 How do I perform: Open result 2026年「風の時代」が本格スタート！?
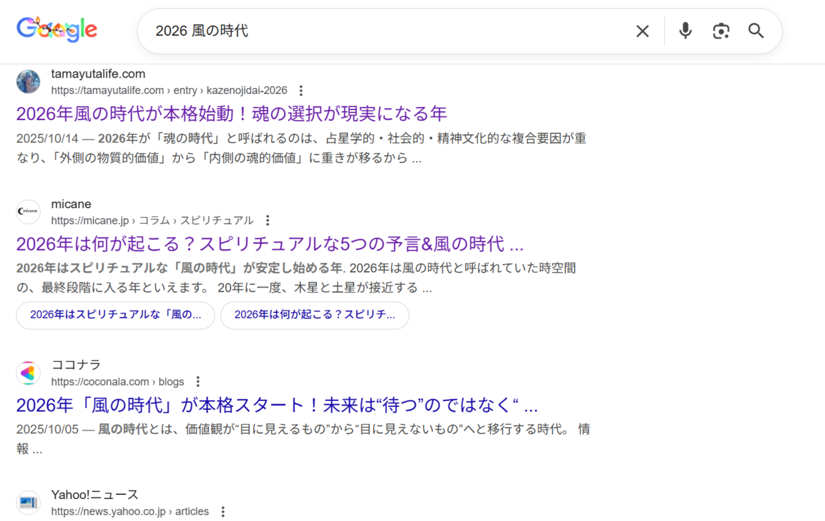point(276,405)
